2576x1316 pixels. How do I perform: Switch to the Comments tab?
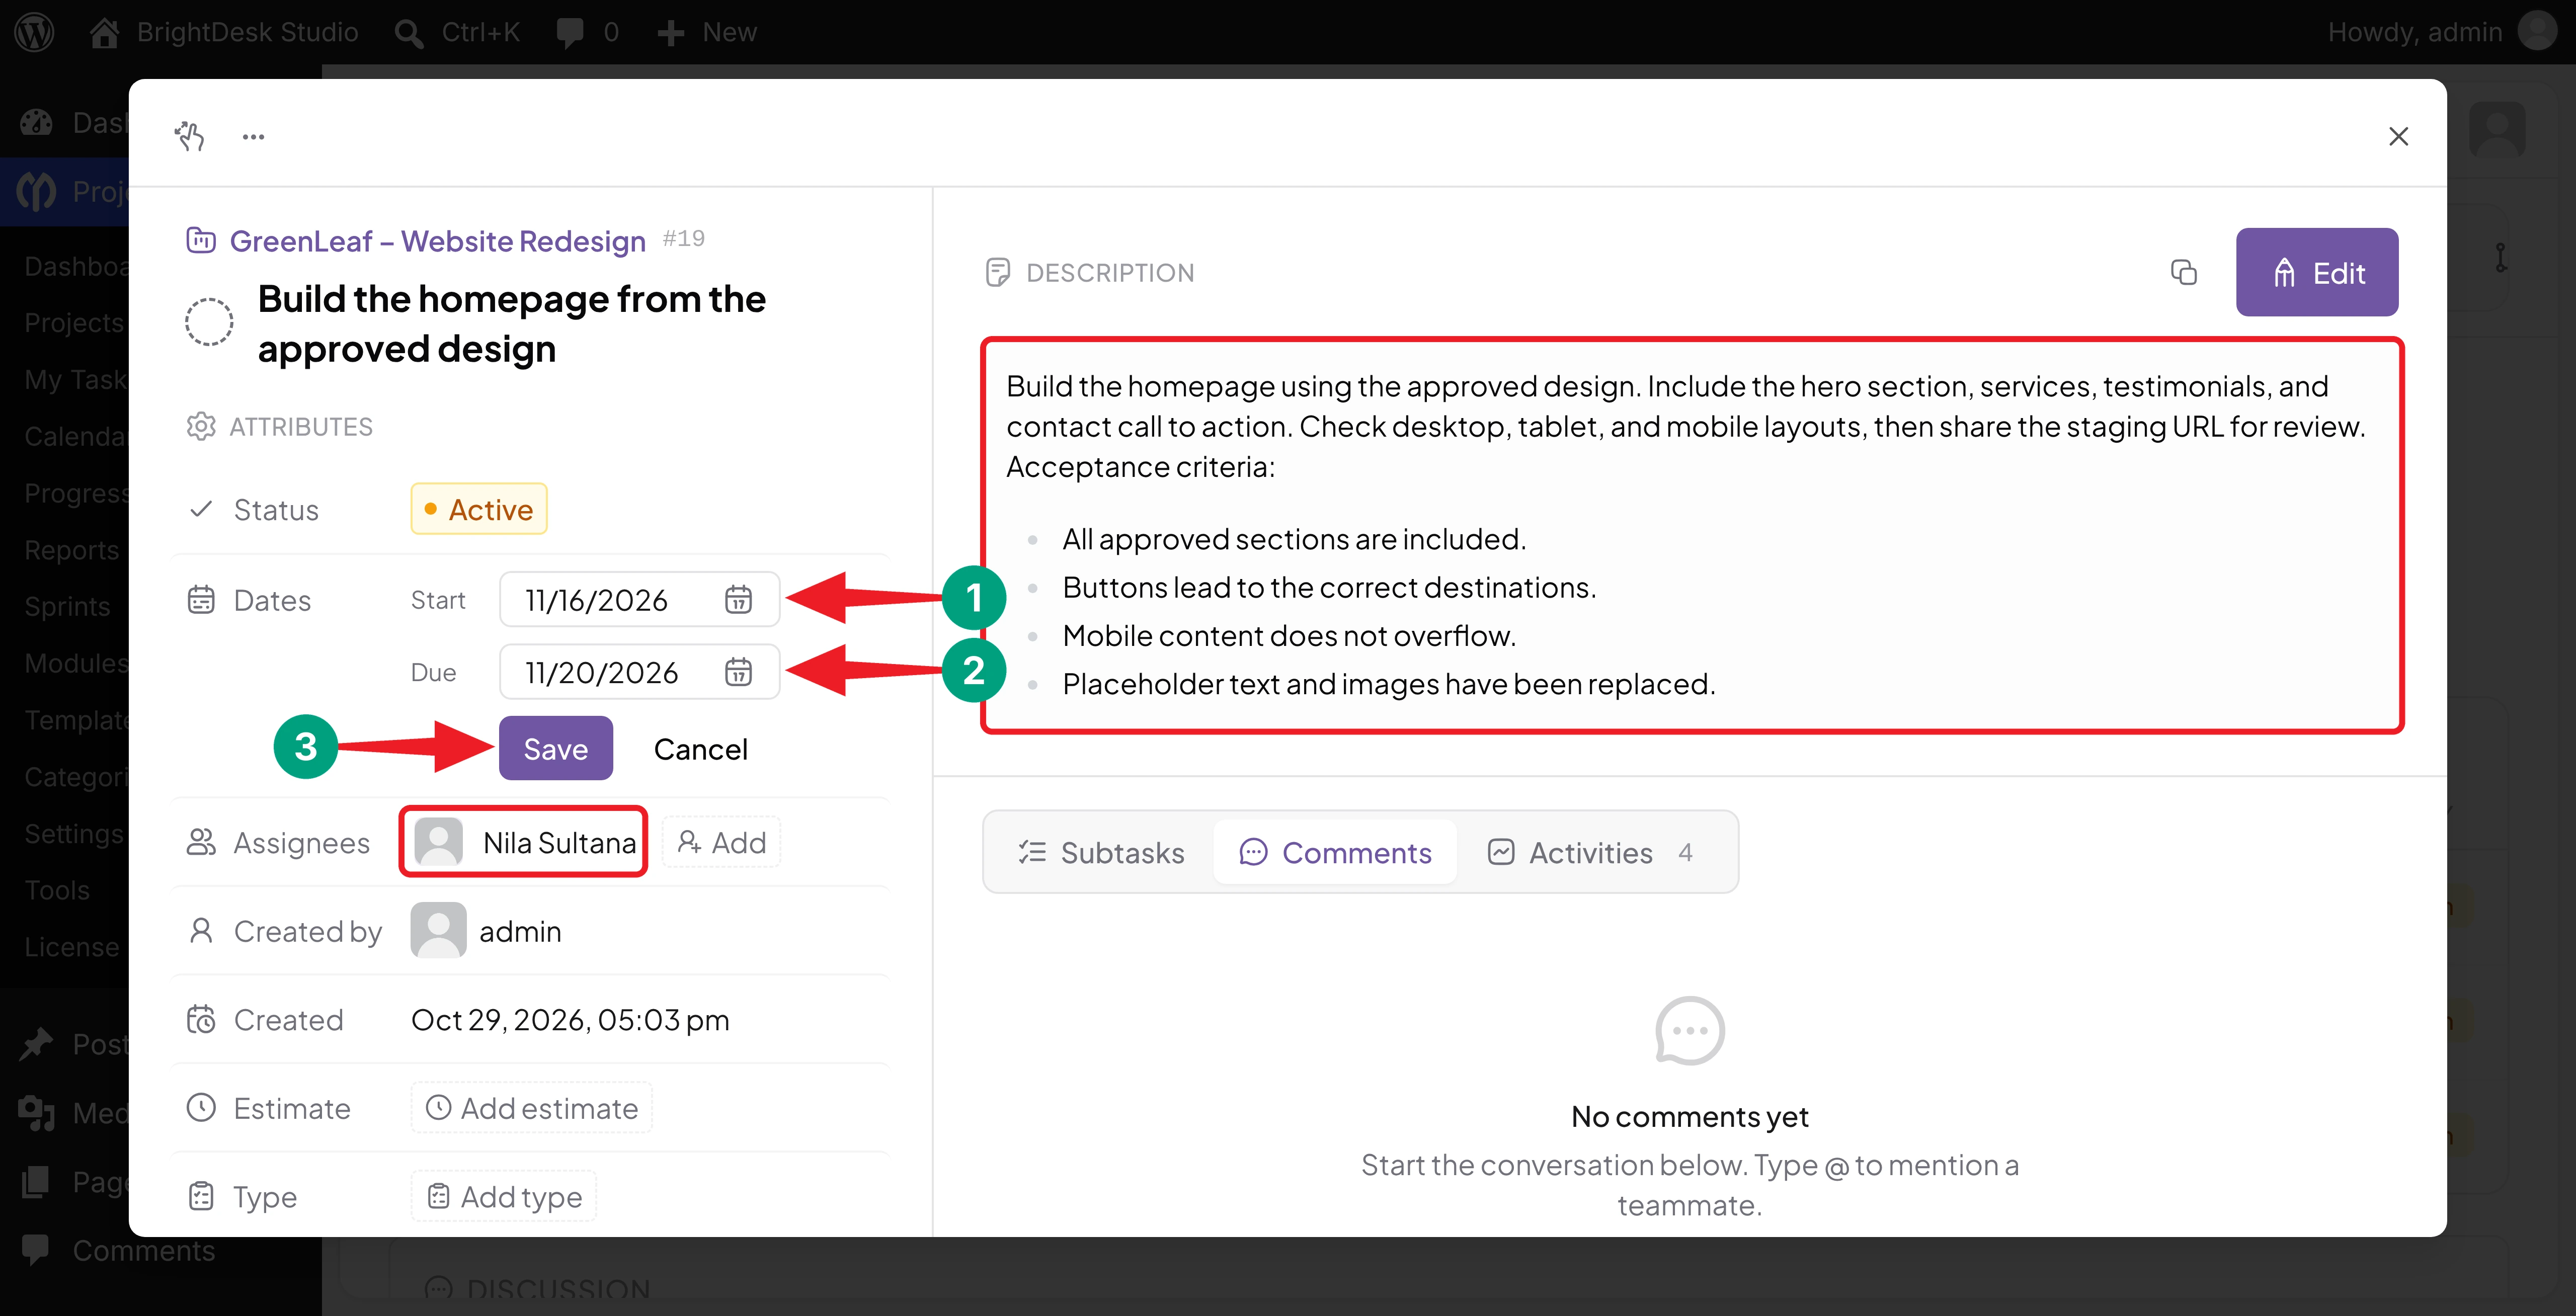coord(1335,852)
